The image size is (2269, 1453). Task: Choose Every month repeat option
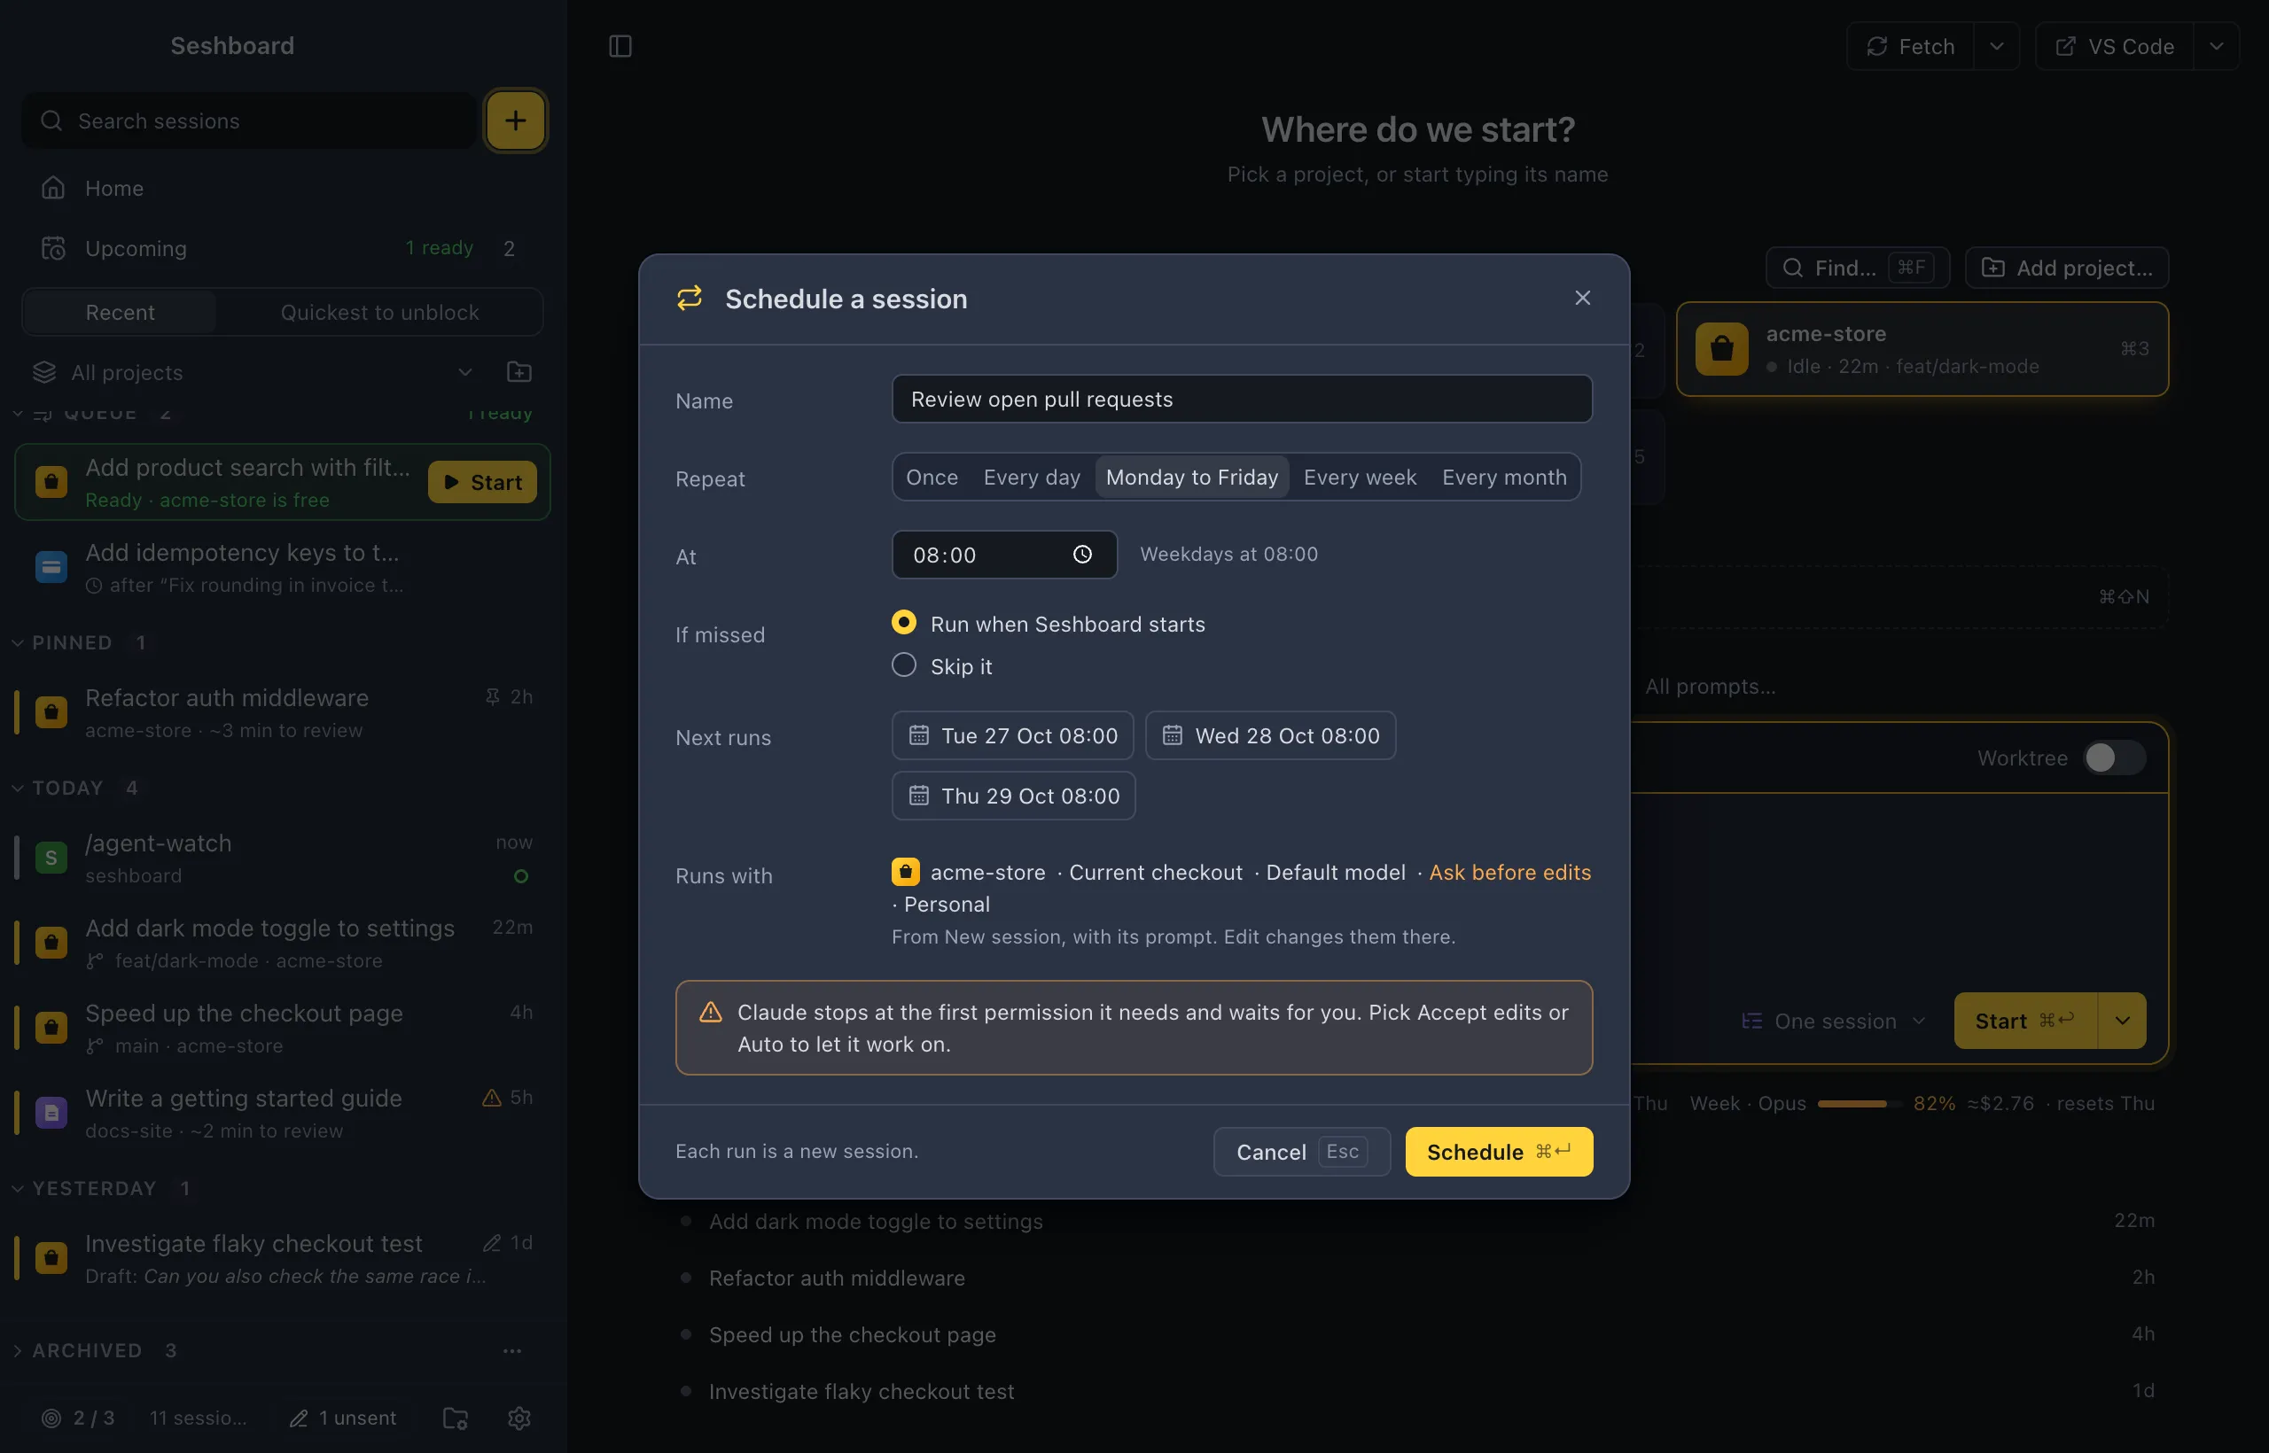point(1503,478)
